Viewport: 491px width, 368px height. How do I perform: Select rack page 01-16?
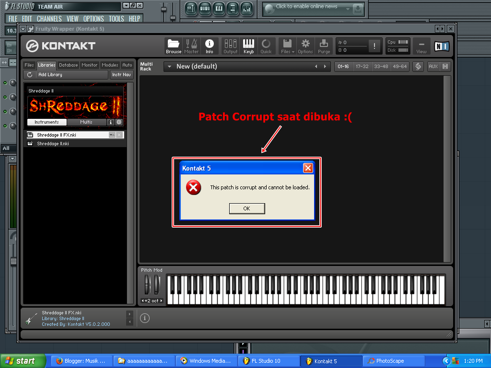(343, 66)
